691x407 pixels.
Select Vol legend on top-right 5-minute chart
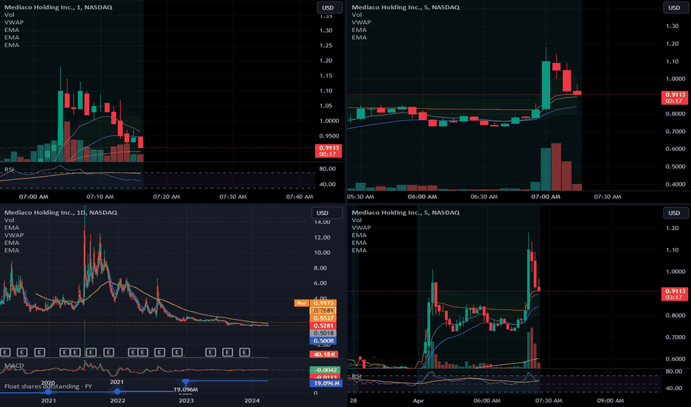[357, 15]
